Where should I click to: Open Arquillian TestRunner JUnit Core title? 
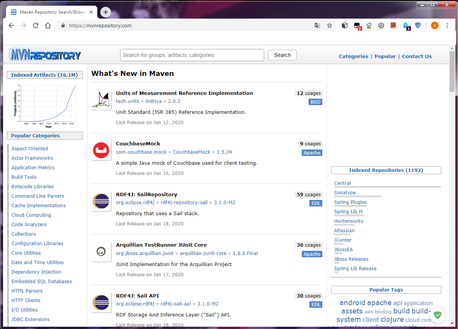coord(162,245)
